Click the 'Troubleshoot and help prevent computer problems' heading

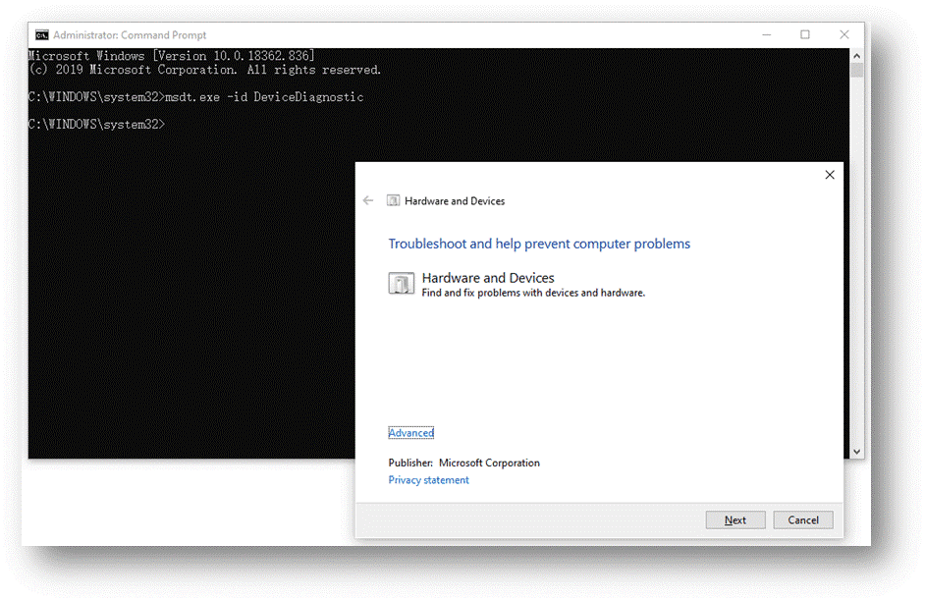click(539, 244)
